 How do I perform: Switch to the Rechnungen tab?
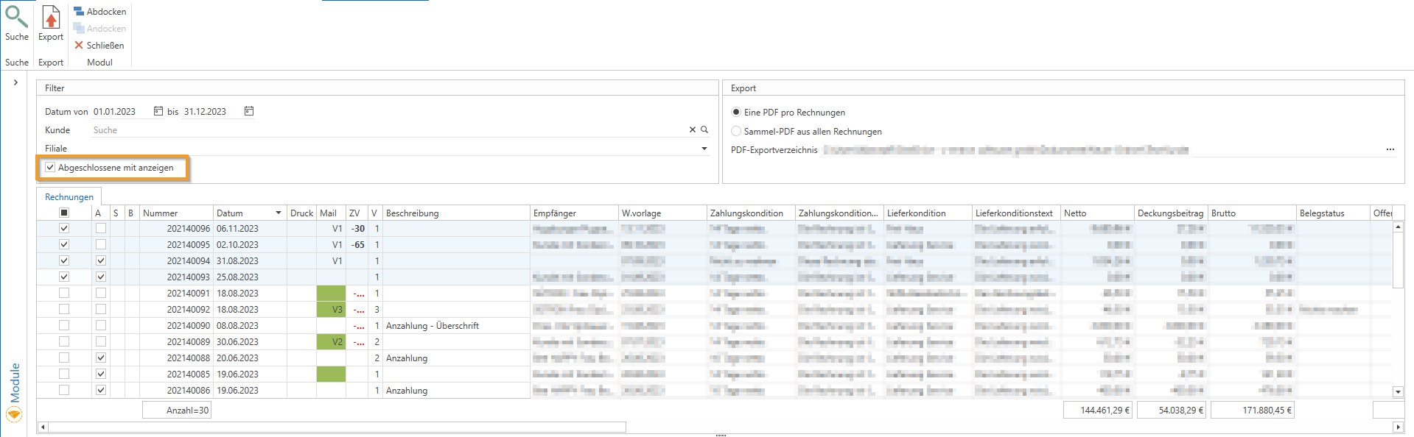[x=69, y=197]
